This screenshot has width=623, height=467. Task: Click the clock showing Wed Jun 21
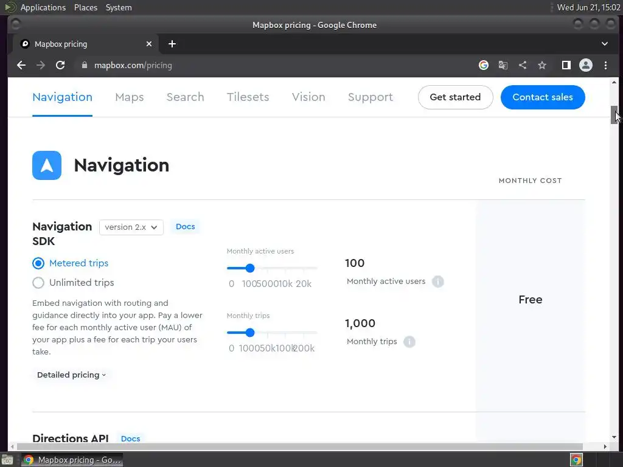pos(588,7)
